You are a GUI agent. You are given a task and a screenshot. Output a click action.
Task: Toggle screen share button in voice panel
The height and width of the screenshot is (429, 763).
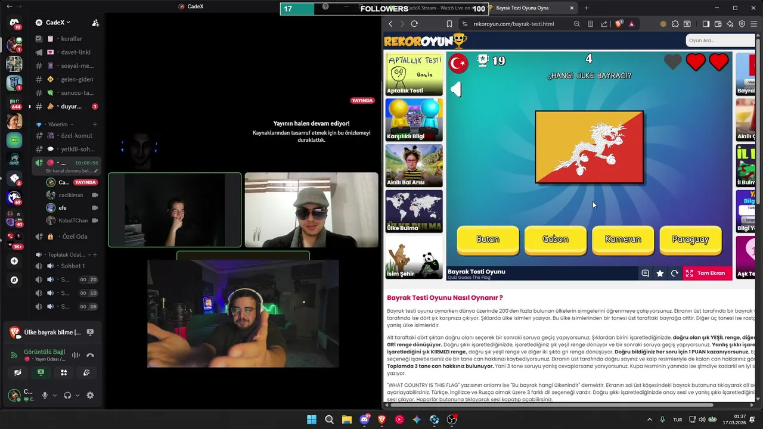click(x=41, y=372)
